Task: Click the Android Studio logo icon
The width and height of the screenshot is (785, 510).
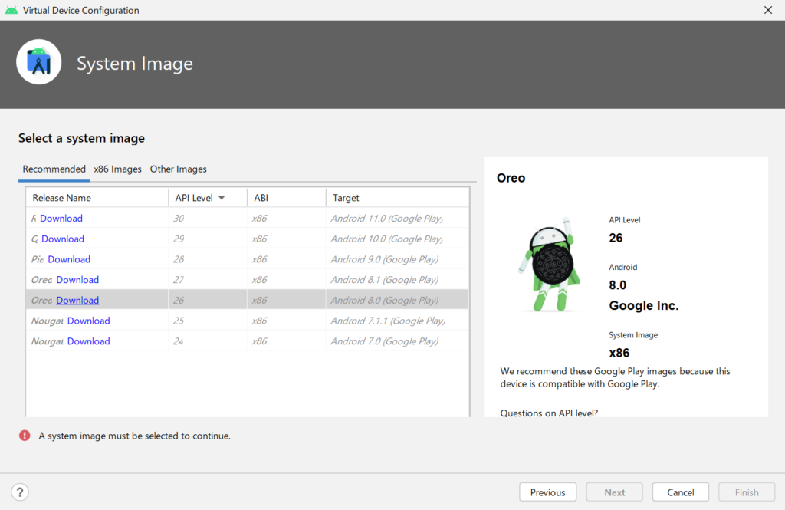Action: [39, 62]
